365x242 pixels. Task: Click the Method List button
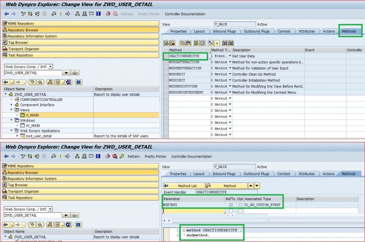tap(184, 186)
